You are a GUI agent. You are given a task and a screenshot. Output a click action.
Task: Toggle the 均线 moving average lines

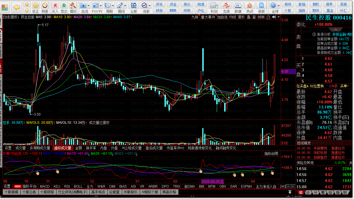[233, 17]
